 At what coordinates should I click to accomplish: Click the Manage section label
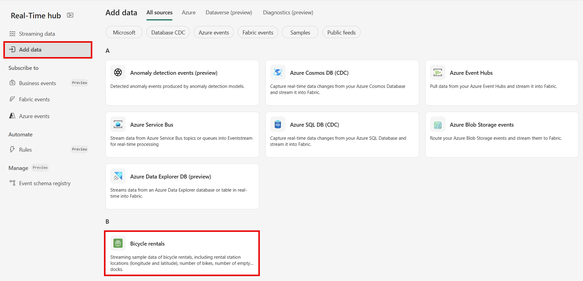pos(18,168)
